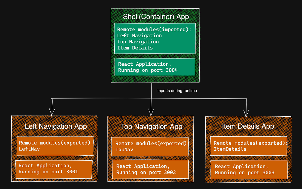The height and width of the screenshot is (189, 302).
Task: Click the React Application port 3002 block
Action: click(x=150, y=169)
